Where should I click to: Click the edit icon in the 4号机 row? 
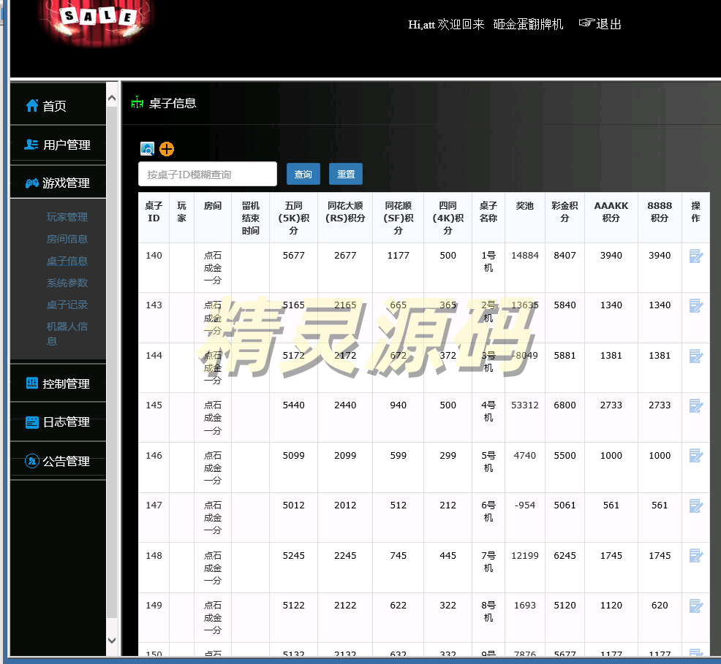(x=695, y=406)
